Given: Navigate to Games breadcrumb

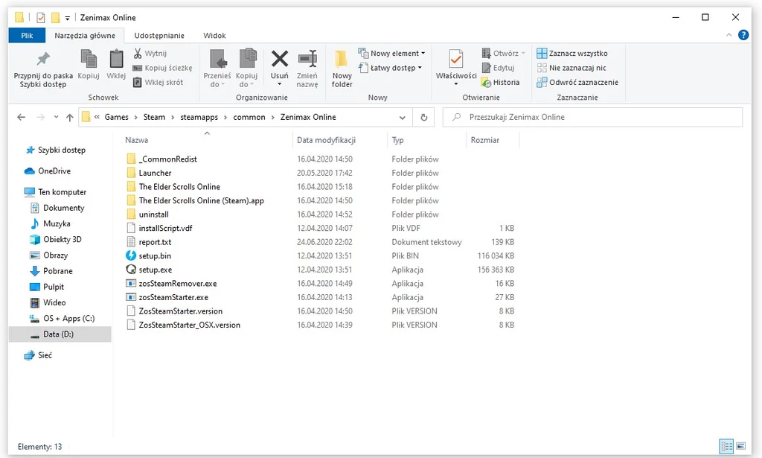Looking at the screenshot, I should (117, 117).
